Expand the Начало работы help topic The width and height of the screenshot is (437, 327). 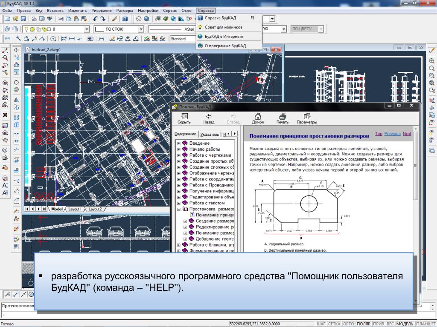(x=179, y=149)
